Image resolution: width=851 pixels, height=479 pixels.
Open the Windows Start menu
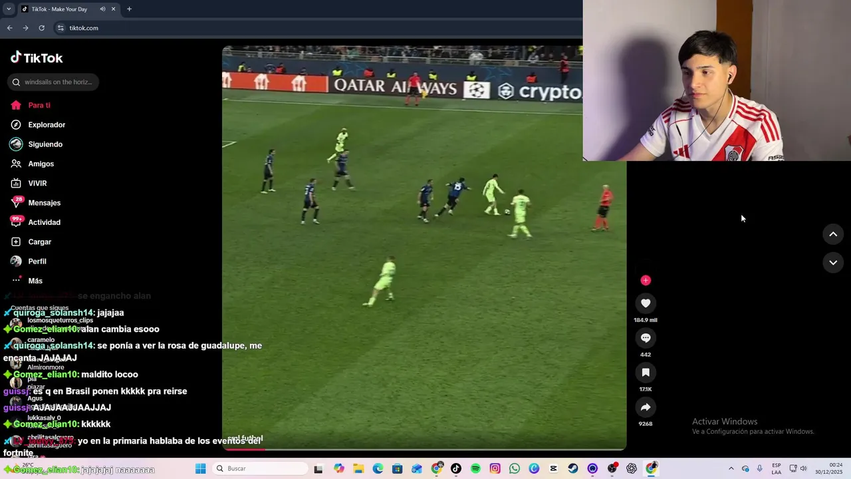[x=201, y=468]
